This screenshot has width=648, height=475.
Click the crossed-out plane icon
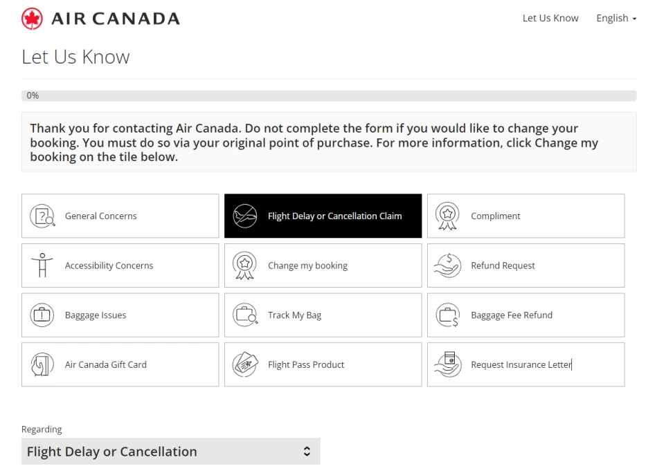pyautogui.click(x=245, y=216)
